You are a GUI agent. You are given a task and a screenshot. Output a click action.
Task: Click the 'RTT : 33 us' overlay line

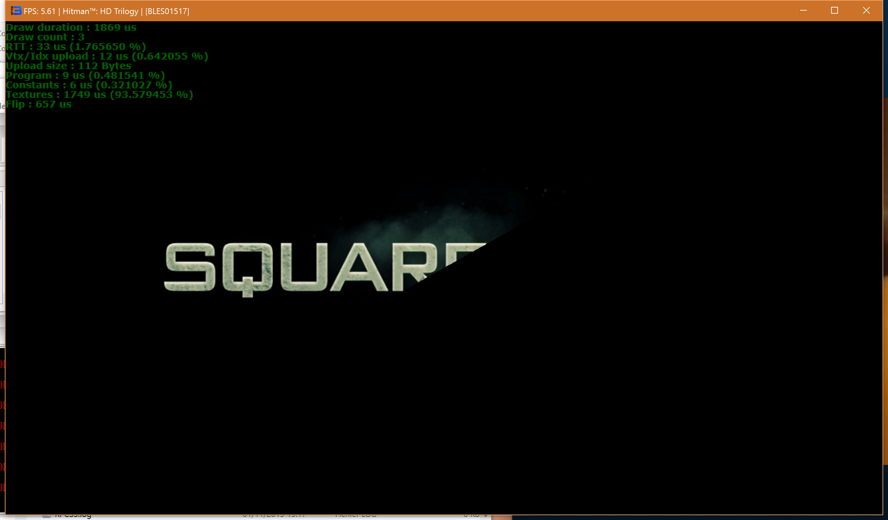coord(75,47)
